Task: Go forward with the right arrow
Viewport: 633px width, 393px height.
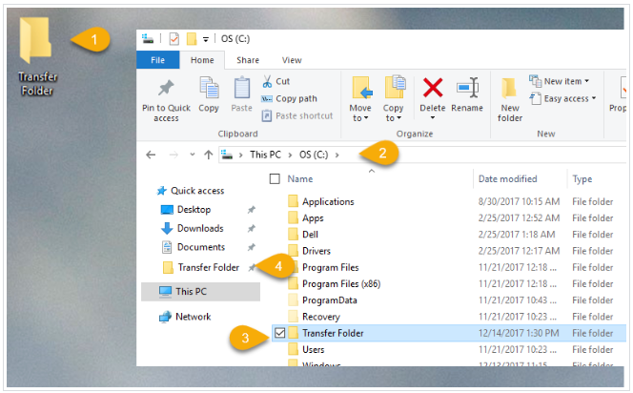Action: coord(174,155)
